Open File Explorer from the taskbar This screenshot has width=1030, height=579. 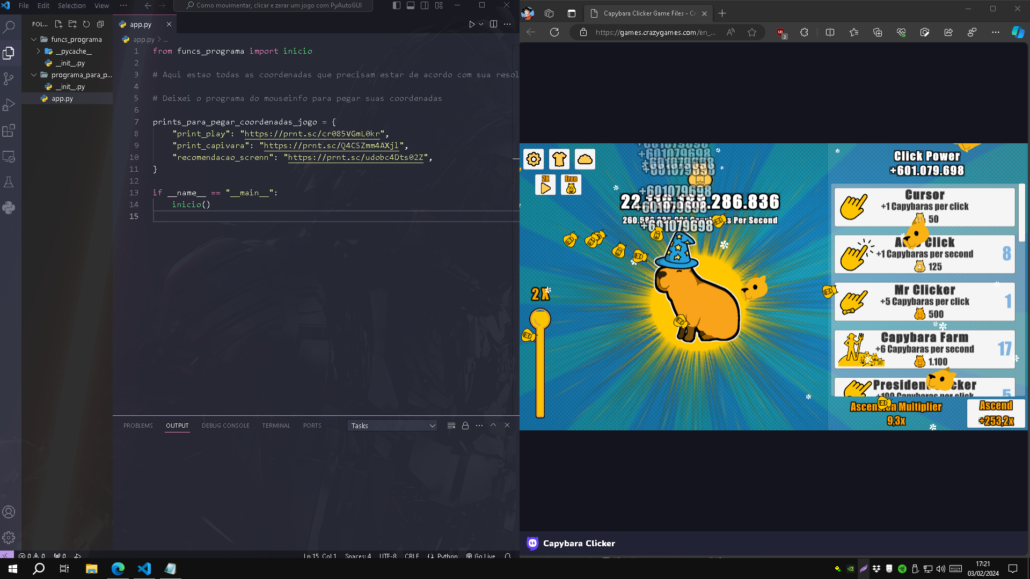click(x=91, y=569)
